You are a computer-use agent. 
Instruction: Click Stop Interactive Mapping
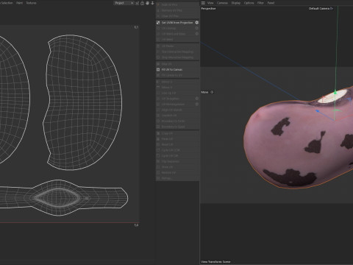(x=177, y=57)
